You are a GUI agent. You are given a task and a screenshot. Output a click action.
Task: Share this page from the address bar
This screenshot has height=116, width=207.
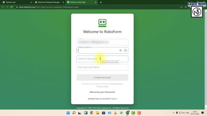tap(181, 7)
